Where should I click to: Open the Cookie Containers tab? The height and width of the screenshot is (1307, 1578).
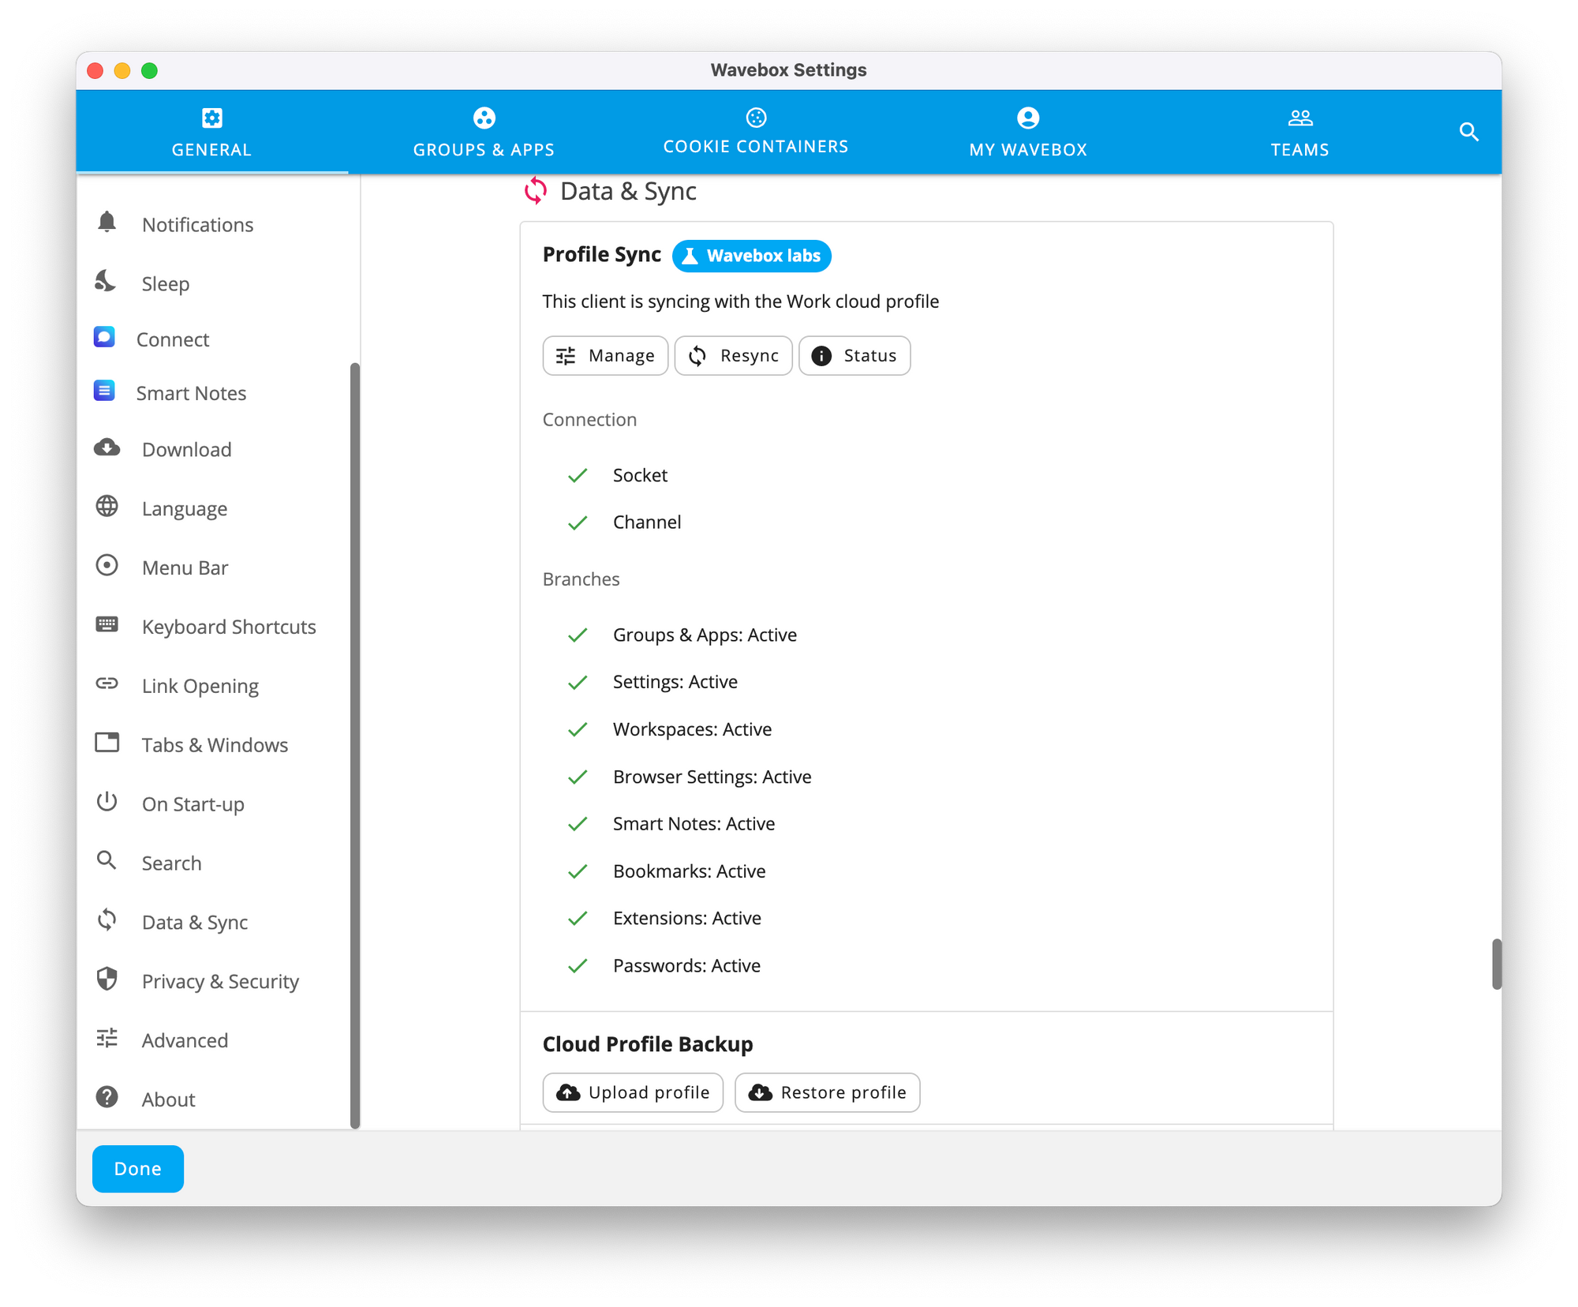tap(756, 132)
